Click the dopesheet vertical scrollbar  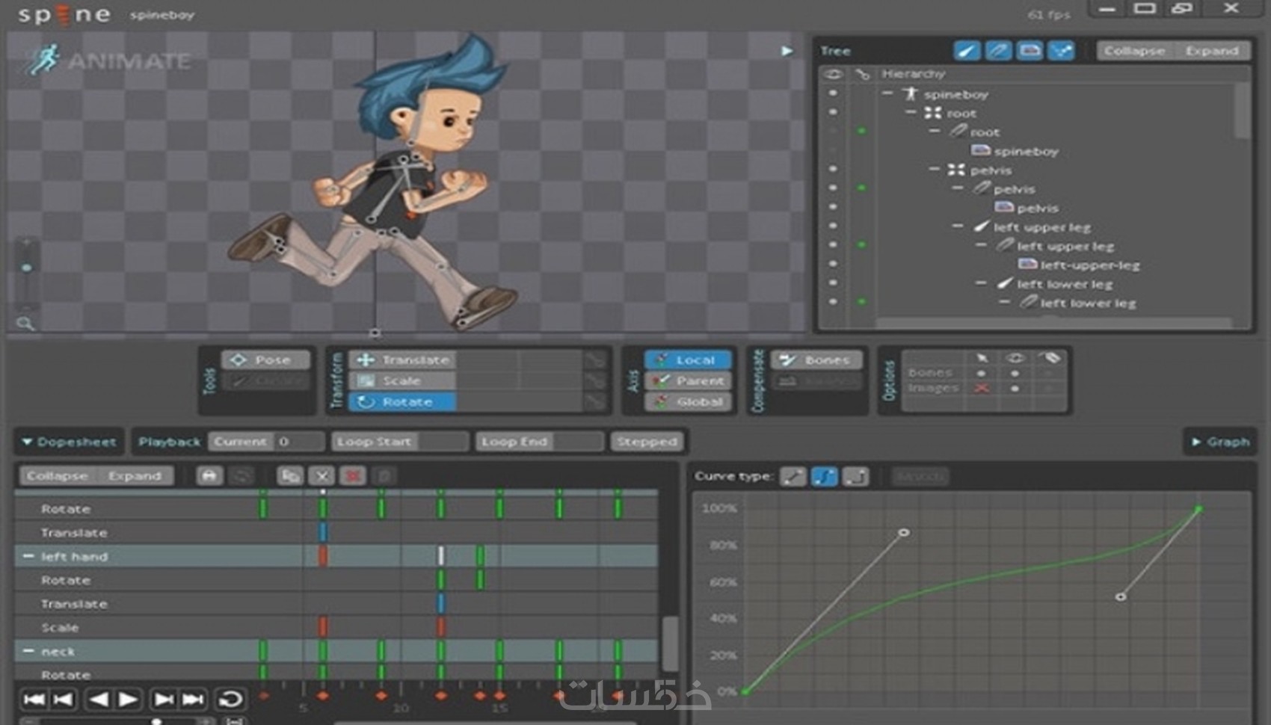[670, 643]
